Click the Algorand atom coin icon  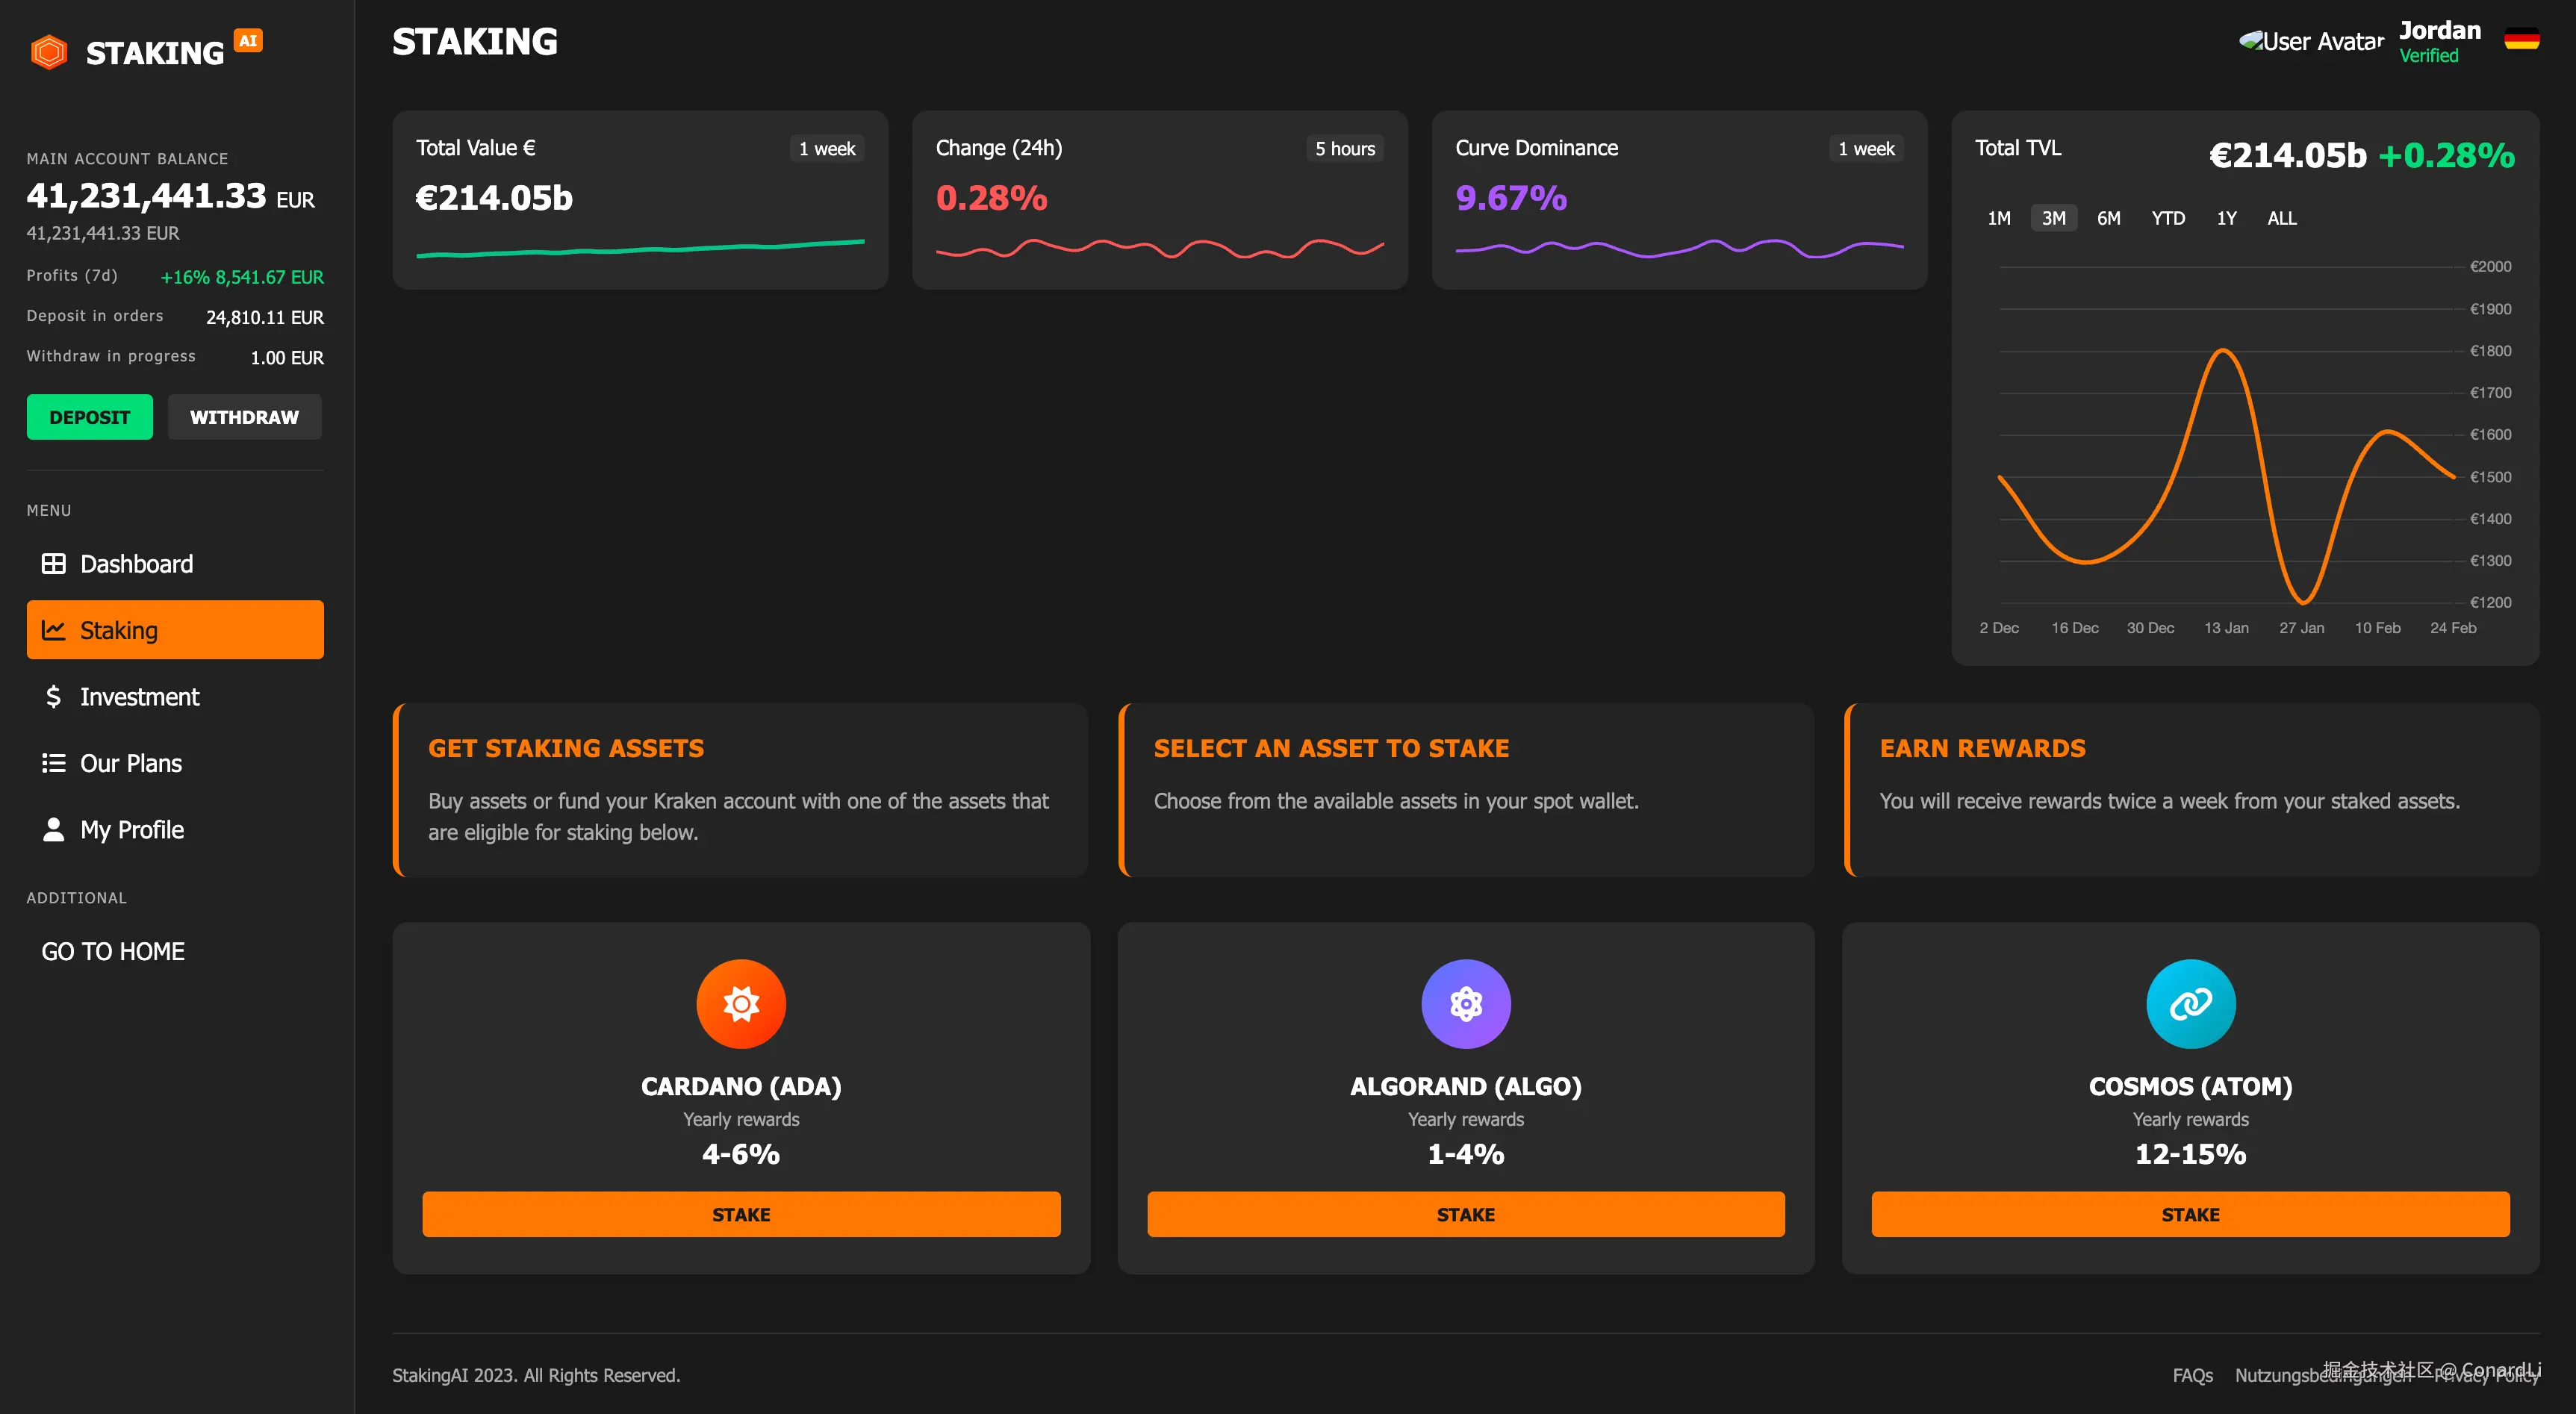[1465, 1003]
